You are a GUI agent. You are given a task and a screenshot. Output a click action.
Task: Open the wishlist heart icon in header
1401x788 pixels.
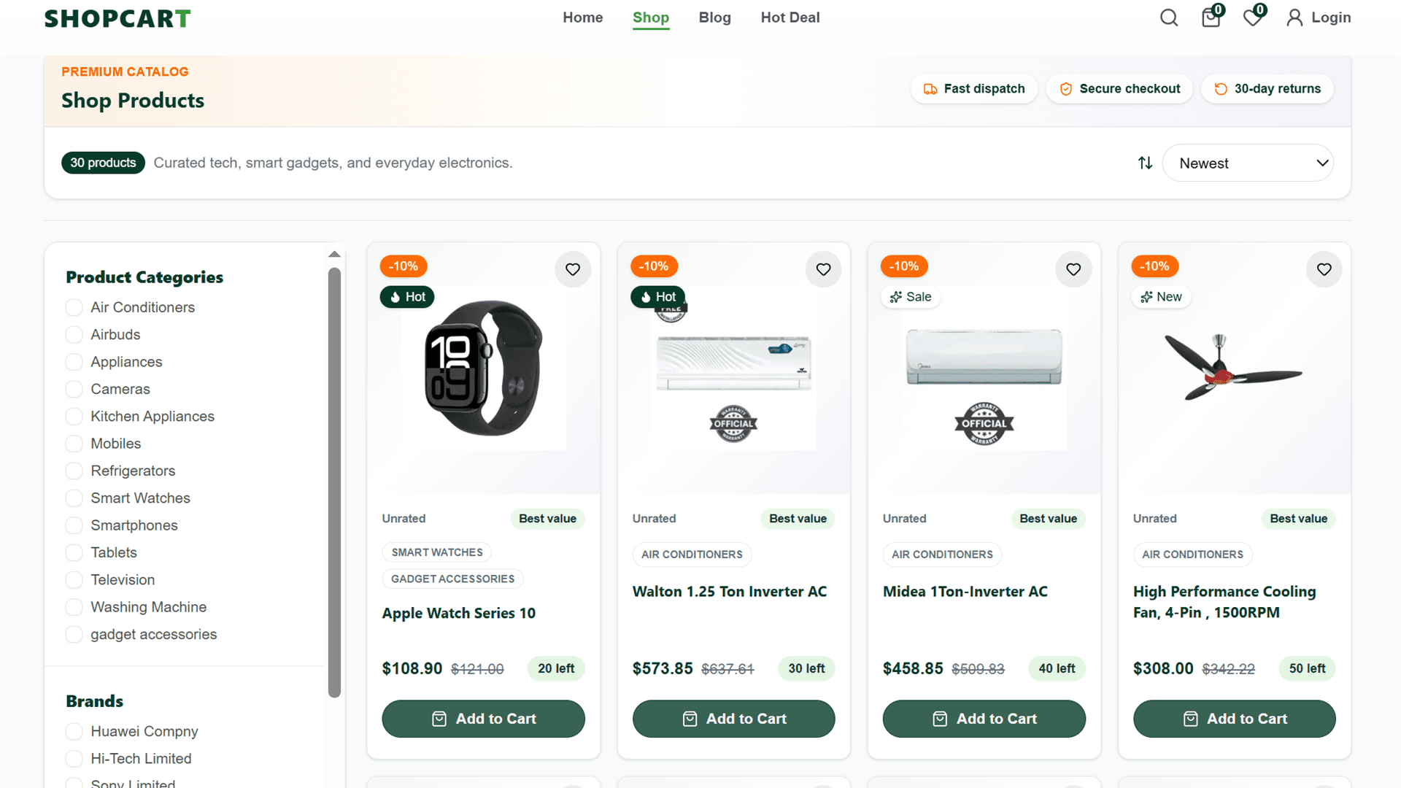point(1252,18)
